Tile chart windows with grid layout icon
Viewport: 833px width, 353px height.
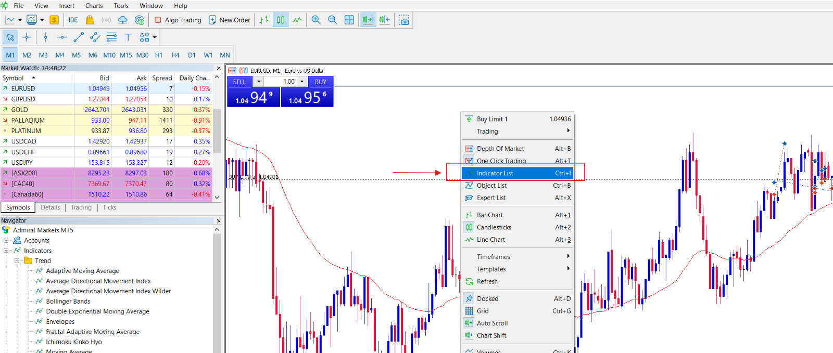[349, 20]
